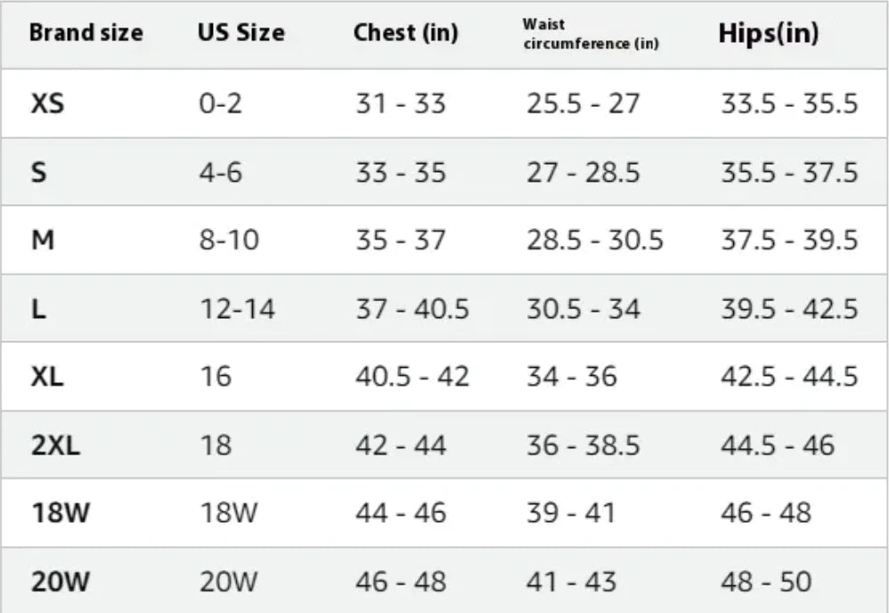Click hips value 35.5 - 37.5

(x=788, y=172)
